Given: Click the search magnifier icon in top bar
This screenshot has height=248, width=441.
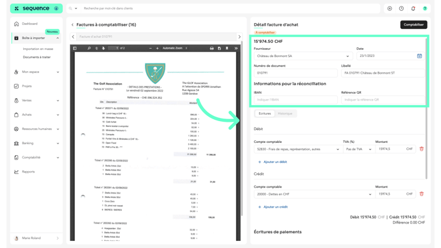Looking at the screenshot, I should (71, 8).
